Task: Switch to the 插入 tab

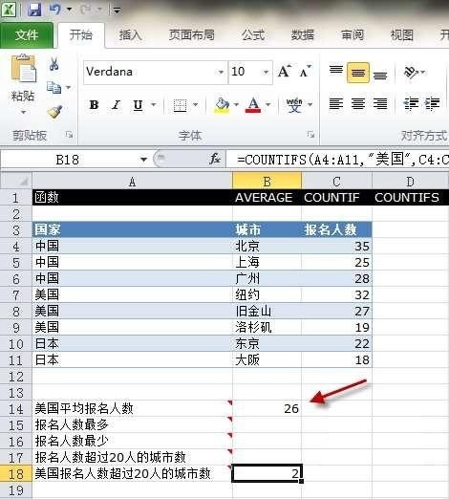Action: tap(130, 35)
